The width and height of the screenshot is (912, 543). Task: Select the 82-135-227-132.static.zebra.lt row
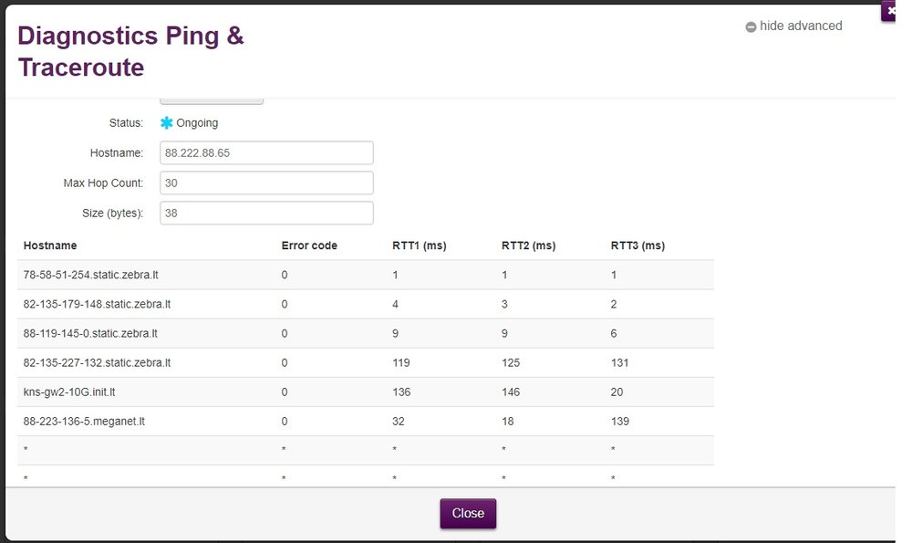click(x=97, y=362)
